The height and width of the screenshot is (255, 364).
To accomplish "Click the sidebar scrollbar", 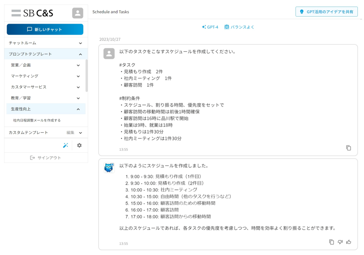I will coord(87,76).
